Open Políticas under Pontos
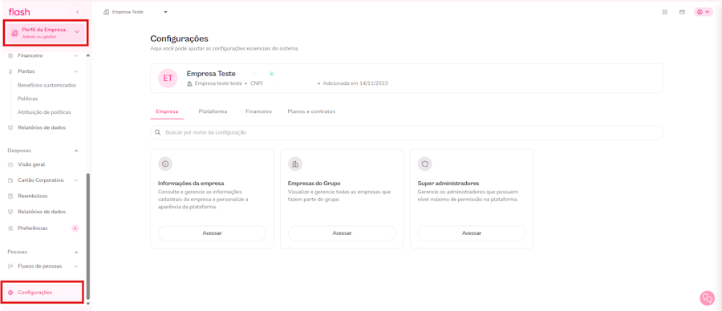Viewport: 722px width, 311px height. pyautogui.click(x=27, y=99)
